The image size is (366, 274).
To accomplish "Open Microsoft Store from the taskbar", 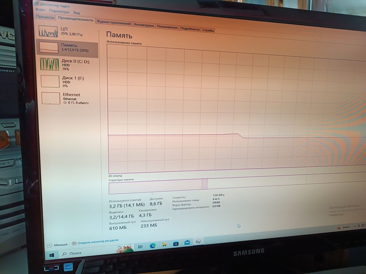I will point(175,244).
